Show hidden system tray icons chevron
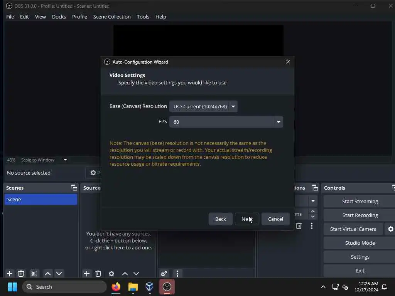395x296 pixels. (323, 287)
